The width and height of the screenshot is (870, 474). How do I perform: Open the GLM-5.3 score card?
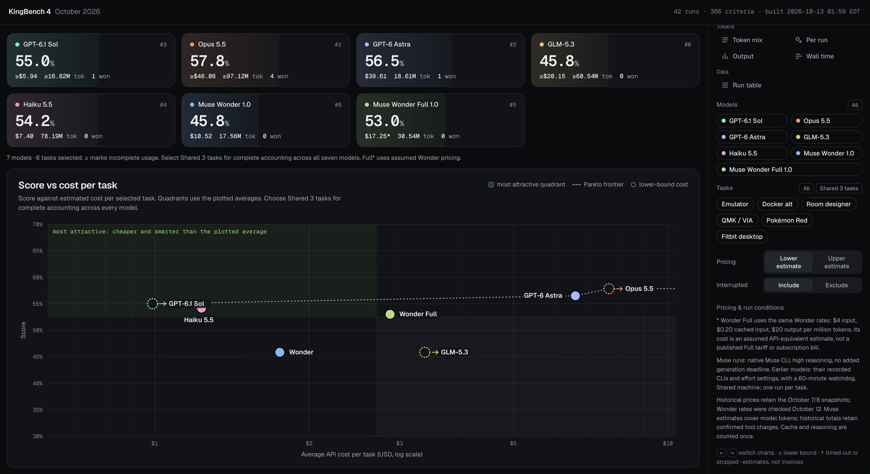pos(615,60)
